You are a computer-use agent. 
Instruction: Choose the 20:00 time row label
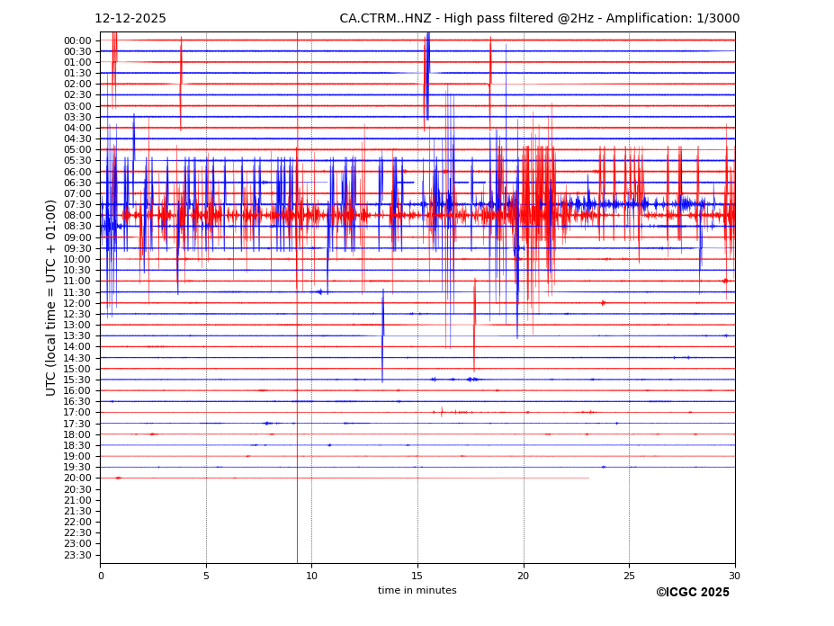[x=77, y=478]
